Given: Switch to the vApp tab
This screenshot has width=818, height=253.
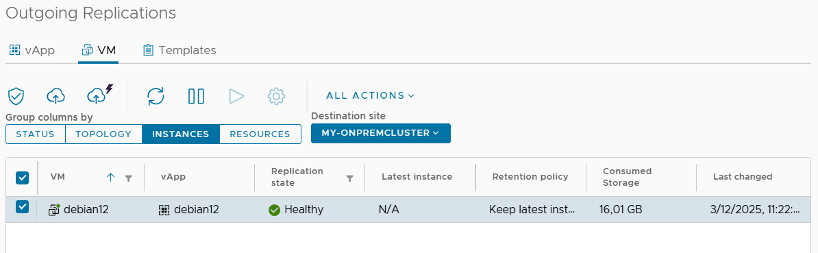Looking at the screenshot, I should (32, 51).
